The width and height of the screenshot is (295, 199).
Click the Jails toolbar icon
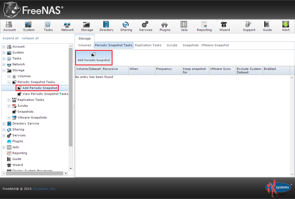click(184, 26)
